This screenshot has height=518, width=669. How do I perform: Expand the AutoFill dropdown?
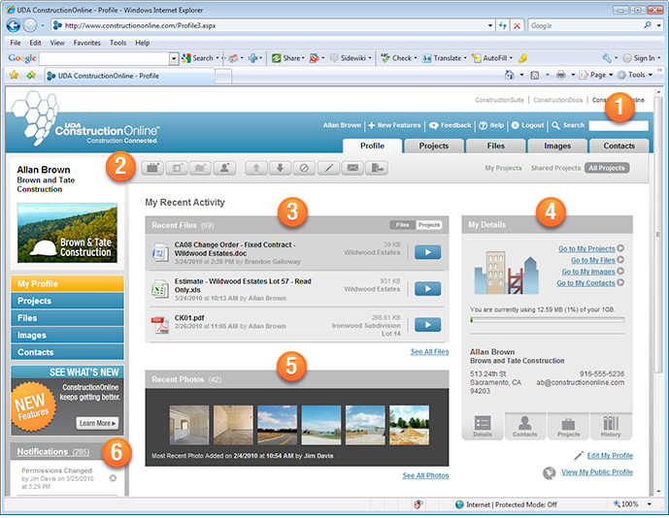511,58
